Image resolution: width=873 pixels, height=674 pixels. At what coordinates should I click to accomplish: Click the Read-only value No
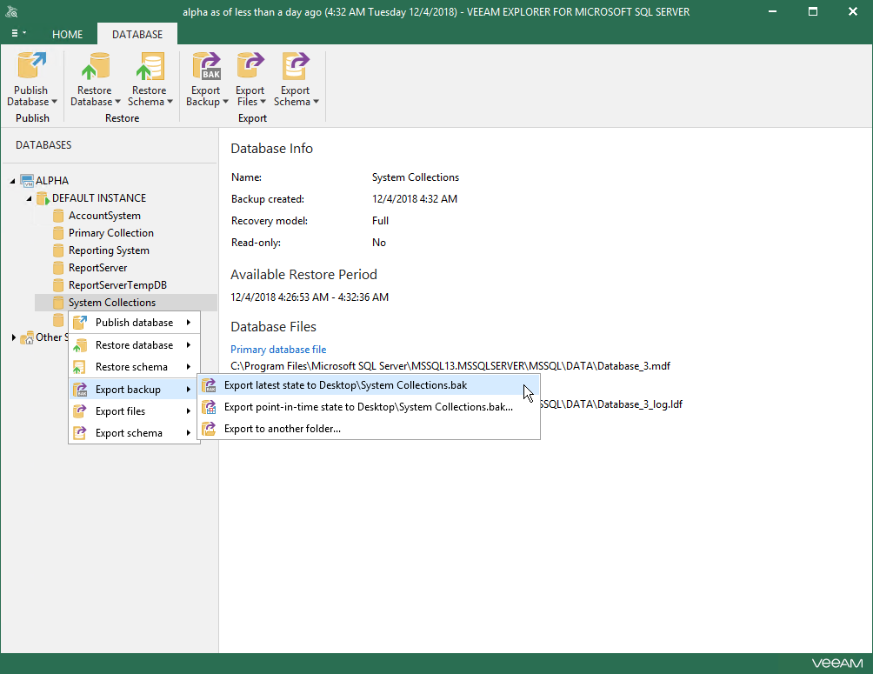(x=379, y=243)
